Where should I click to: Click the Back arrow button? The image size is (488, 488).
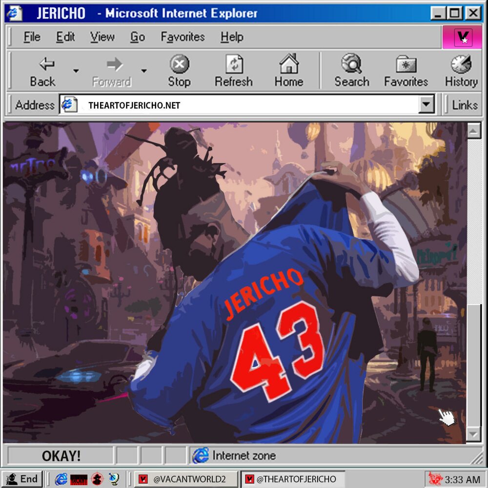[x=43, y=71]
